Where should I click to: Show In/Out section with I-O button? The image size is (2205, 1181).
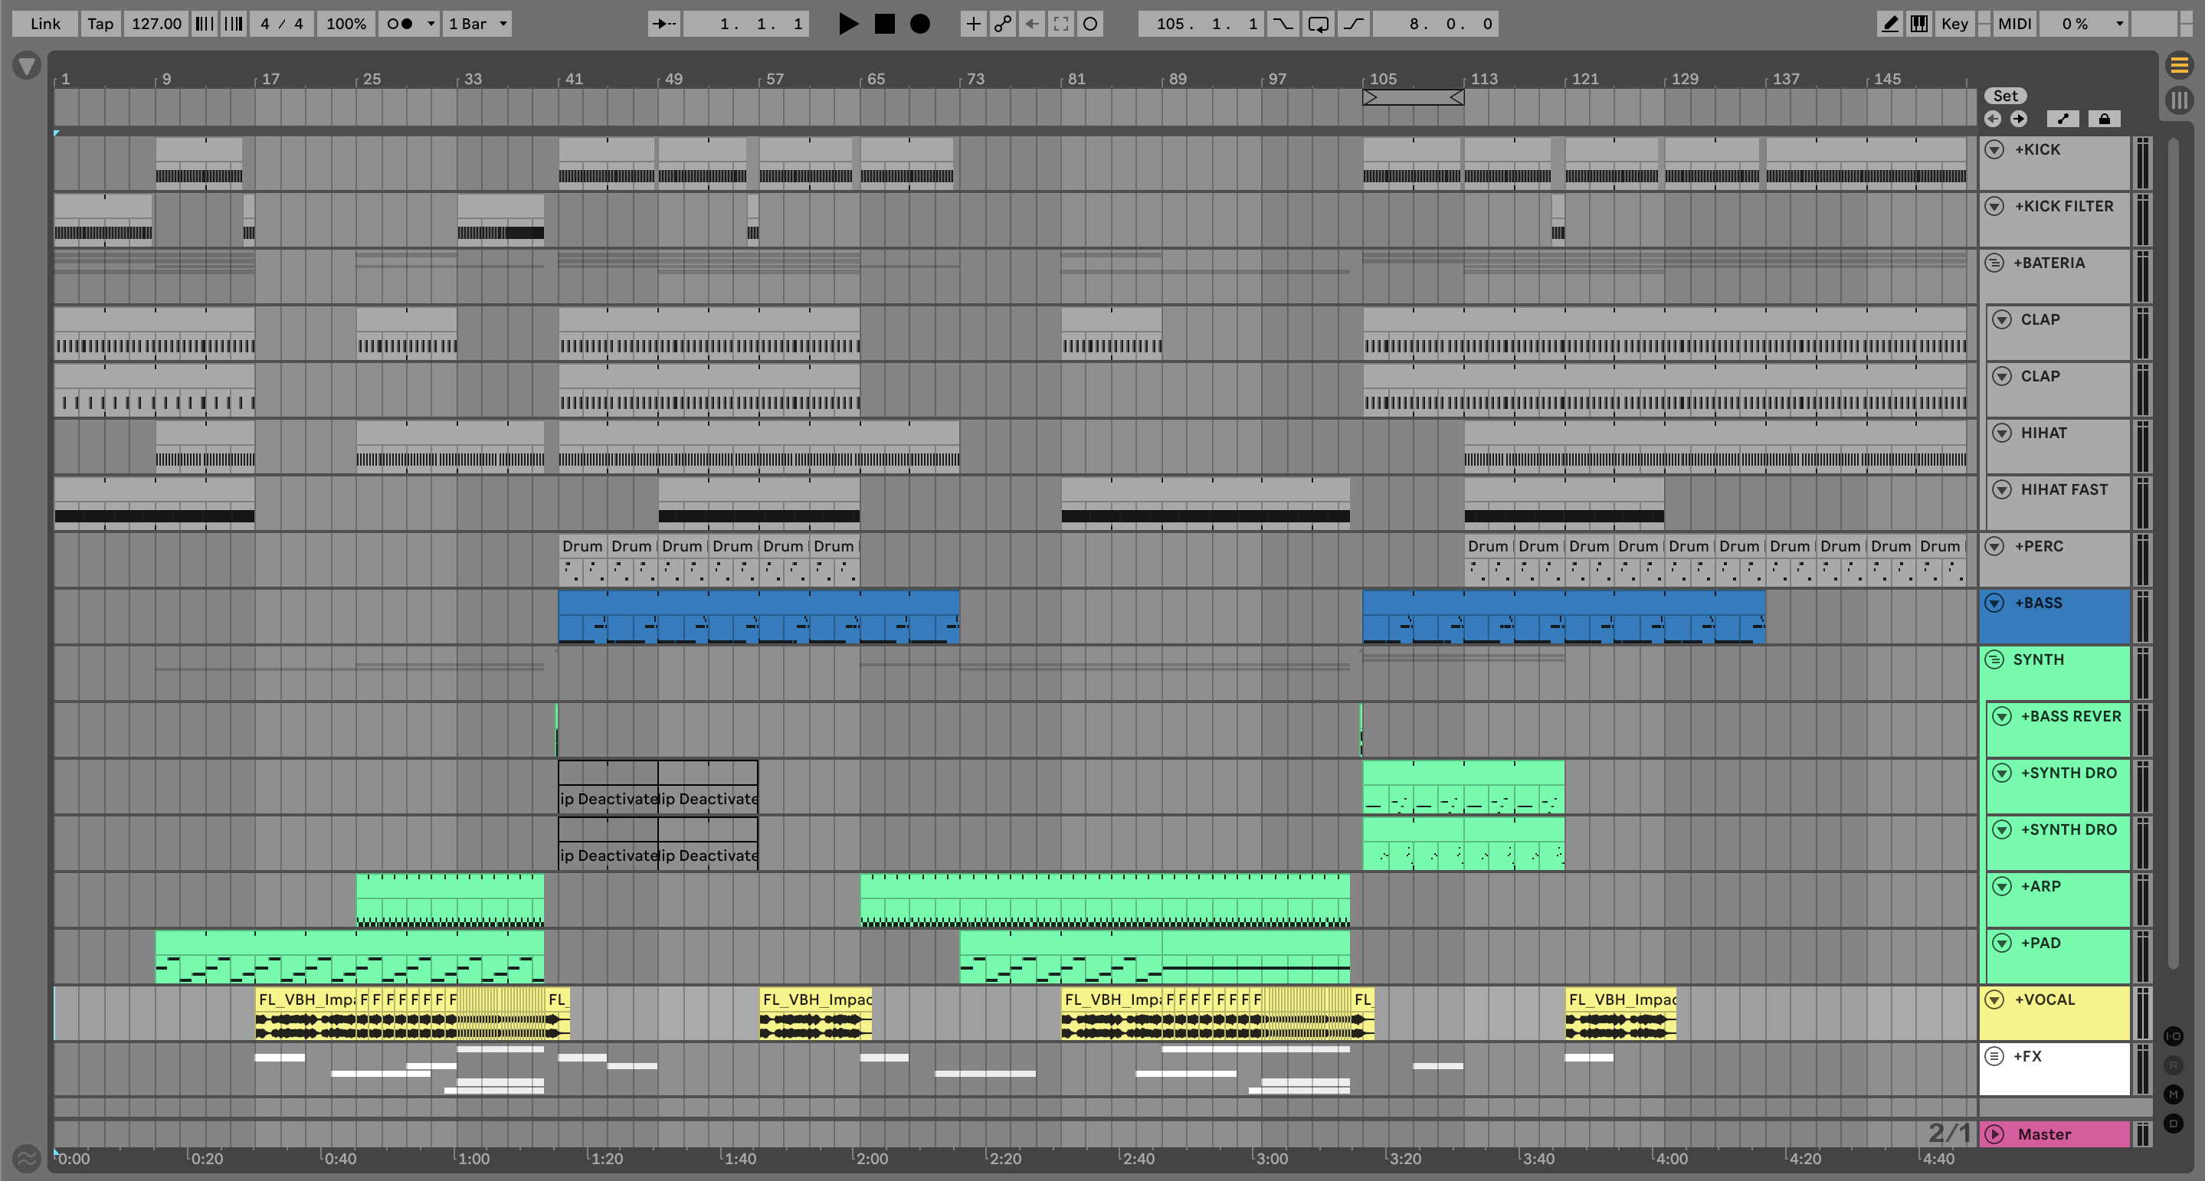tap(2174, 1036)
